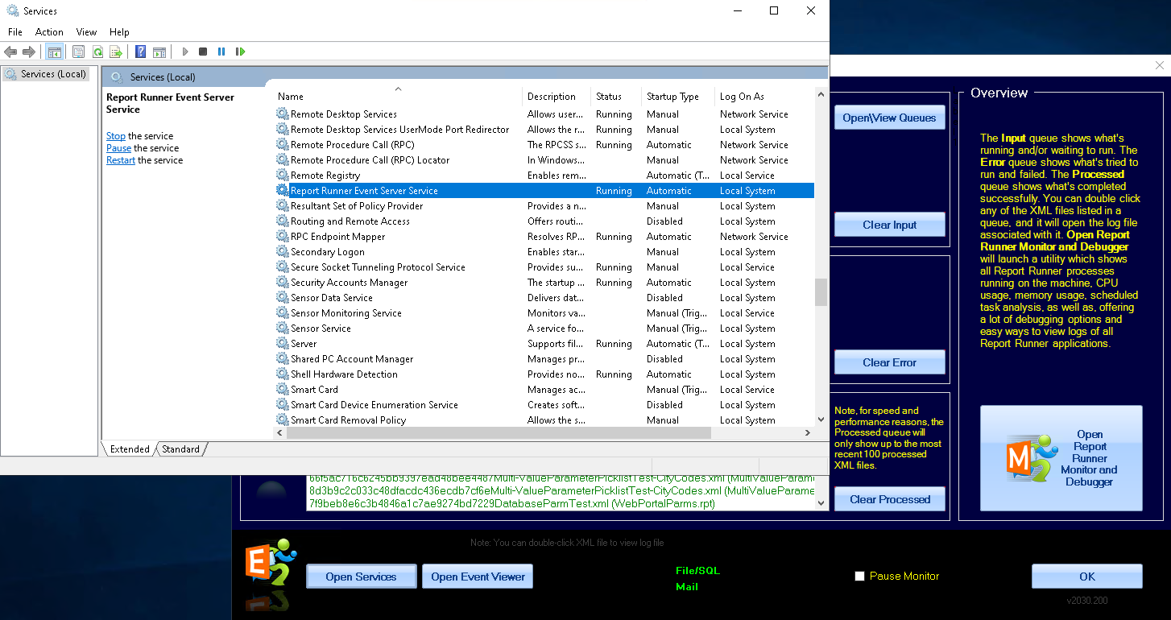Click the Restart the service link
This screenshot has height=620, width=1171.
click(x=121, y=160)
